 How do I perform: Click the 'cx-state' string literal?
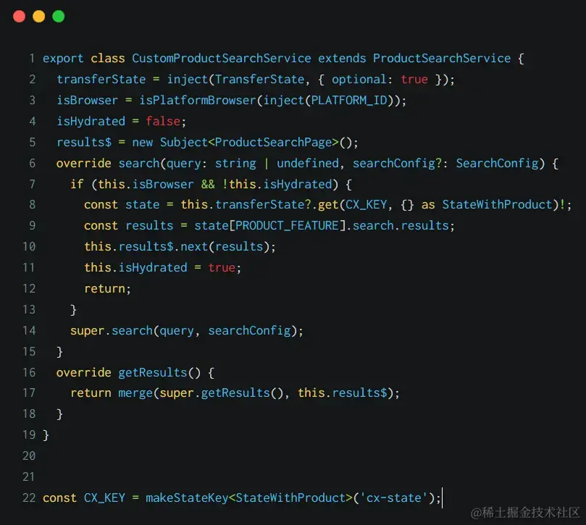point(394,498)
